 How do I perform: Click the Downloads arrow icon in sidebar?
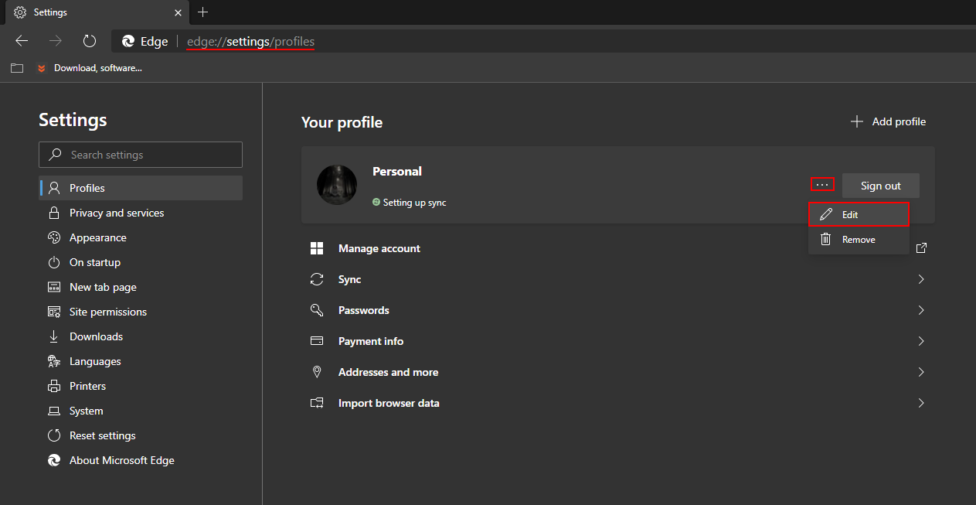coord(54,336)
